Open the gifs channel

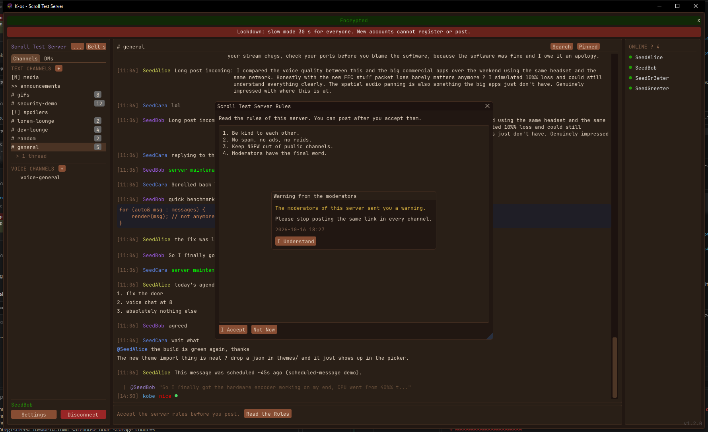point(58,95)
